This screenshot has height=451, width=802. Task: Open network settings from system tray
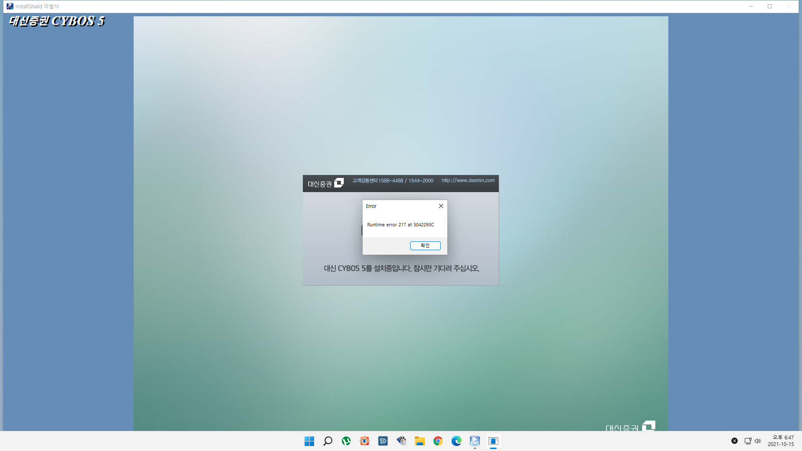[748, 441]
